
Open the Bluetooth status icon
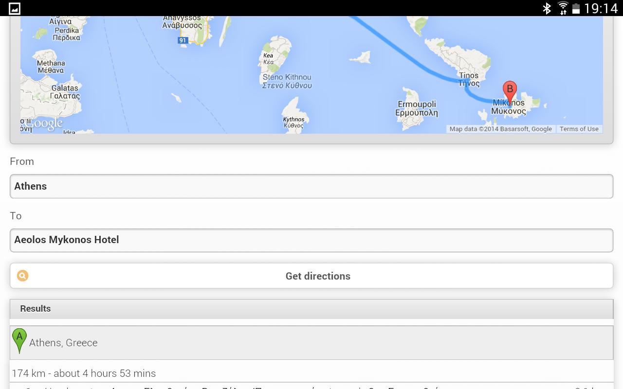click(547, 8)
